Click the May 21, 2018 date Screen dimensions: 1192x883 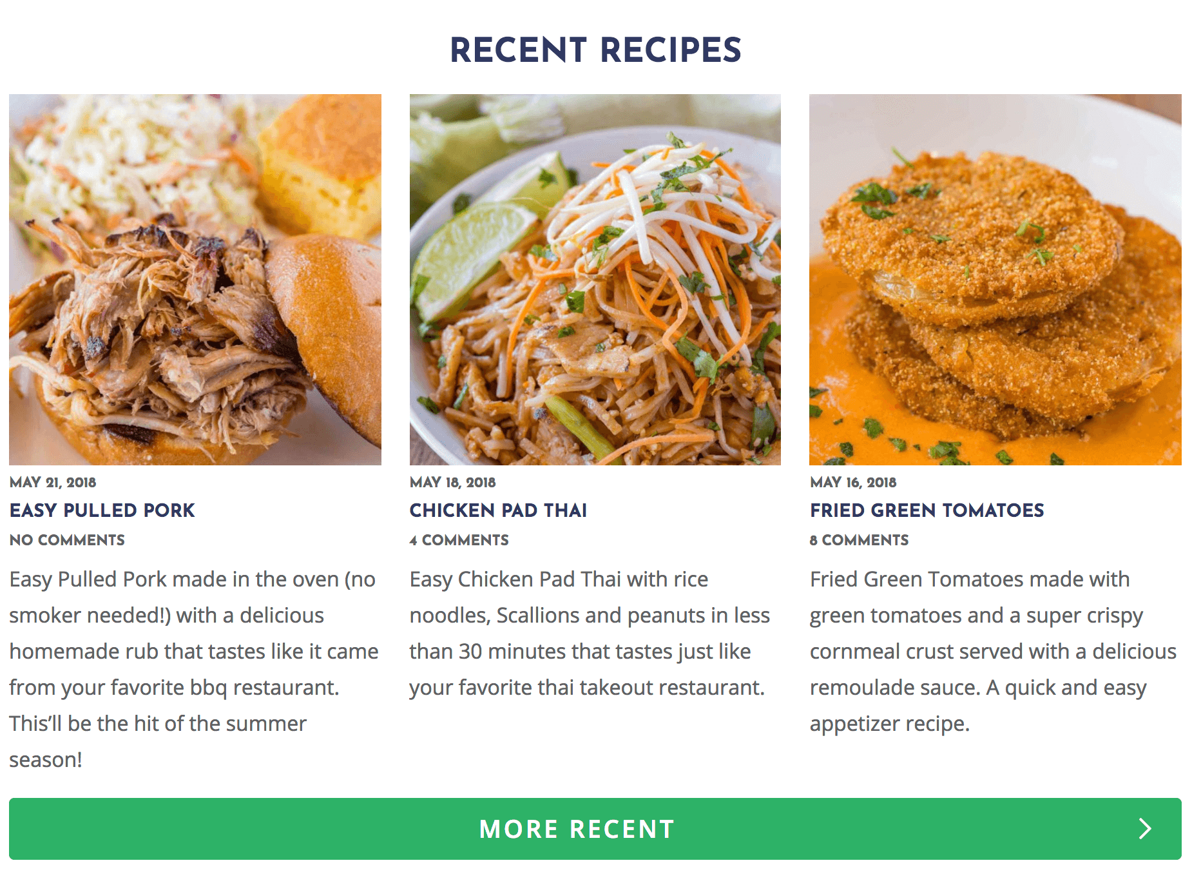(x=53, y=482)
